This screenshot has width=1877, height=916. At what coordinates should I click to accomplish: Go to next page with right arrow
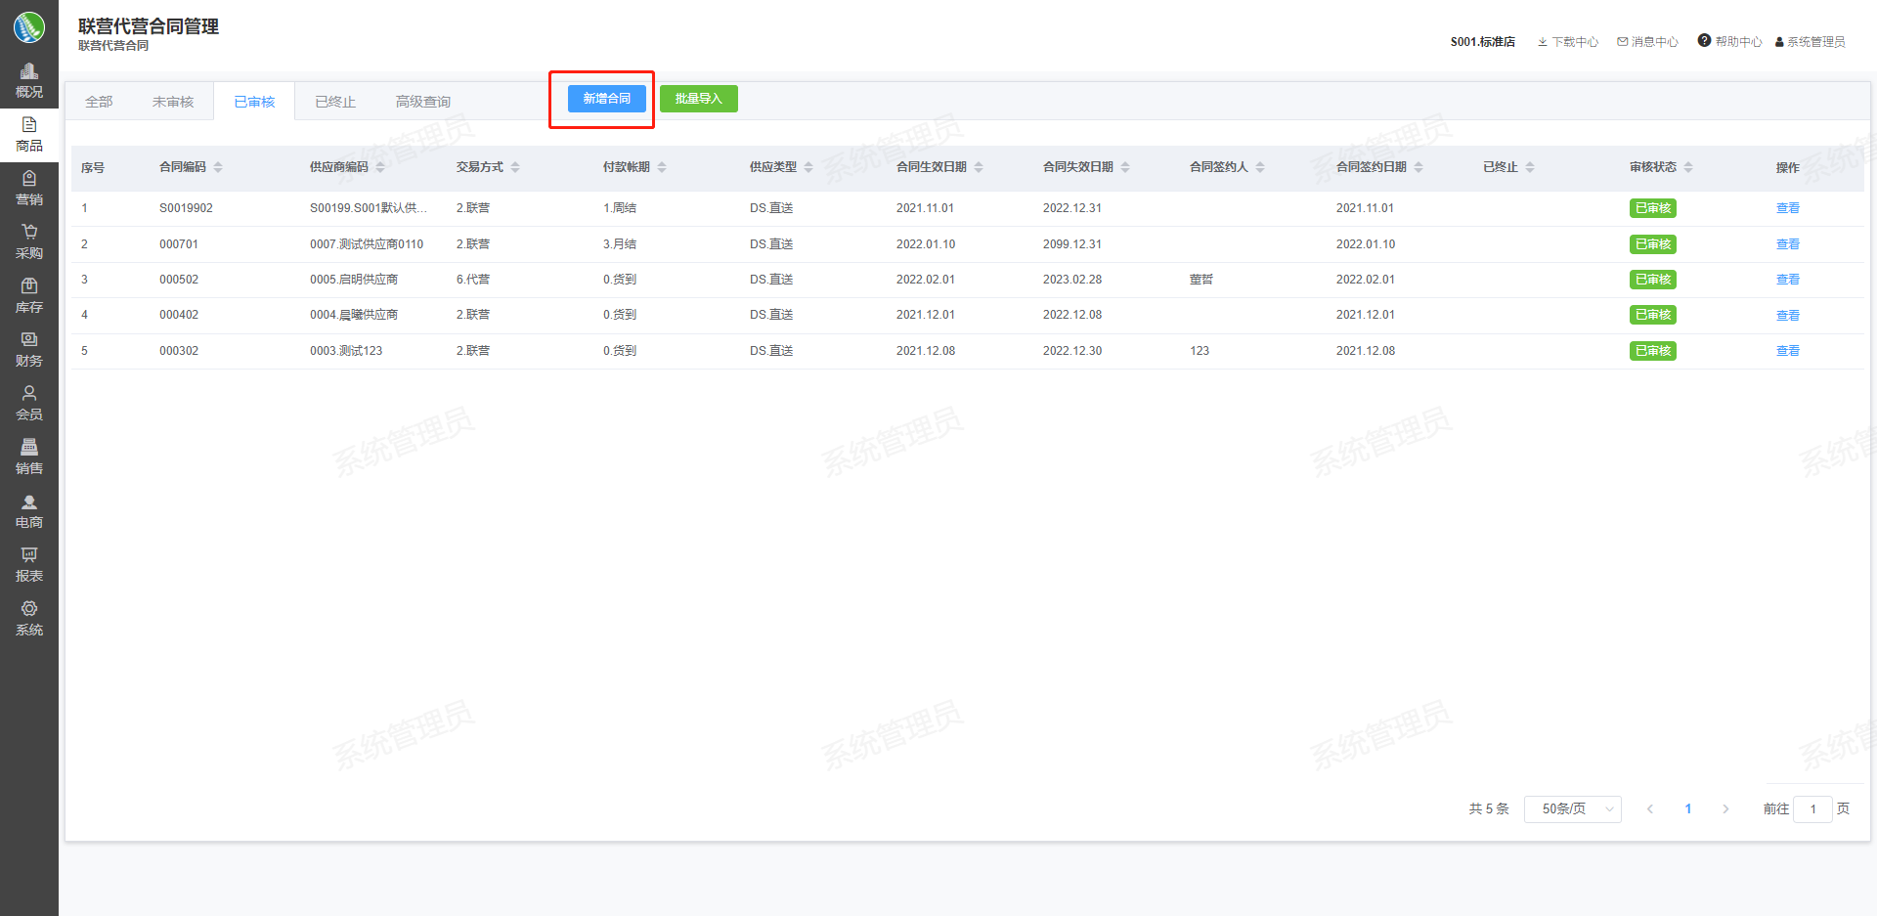click(x=1725, y=808)
